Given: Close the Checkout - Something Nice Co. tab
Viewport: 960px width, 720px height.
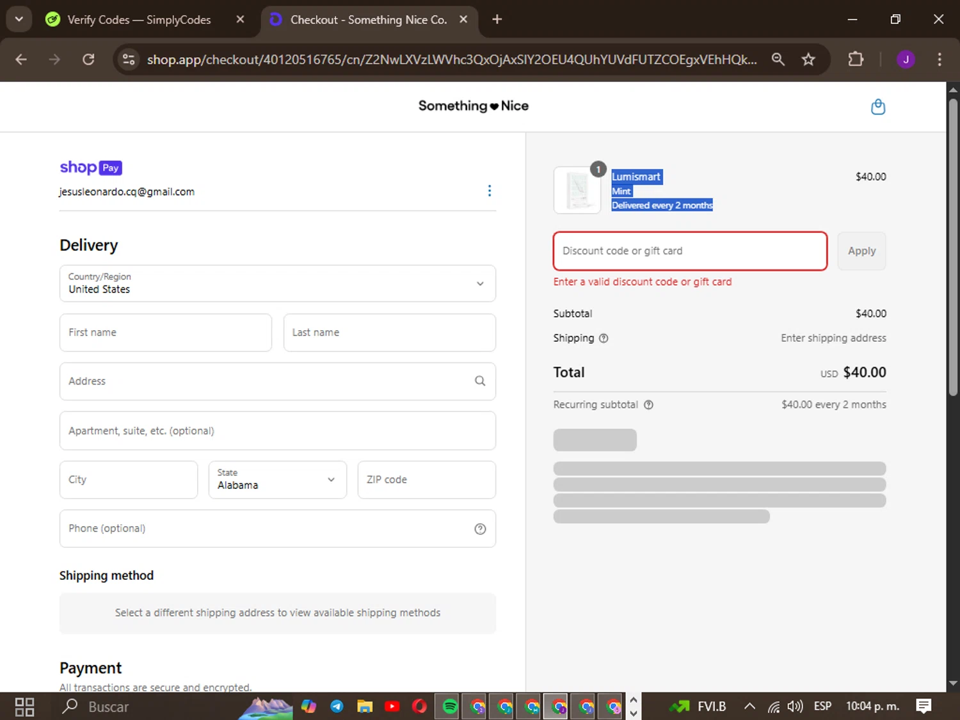Looking at the screenshot, I should (463, 19).
